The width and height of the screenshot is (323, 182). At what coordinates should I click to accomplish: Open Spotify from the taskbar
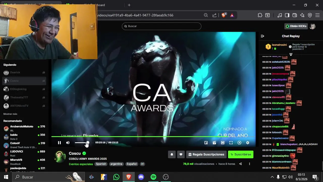point(153,177)
